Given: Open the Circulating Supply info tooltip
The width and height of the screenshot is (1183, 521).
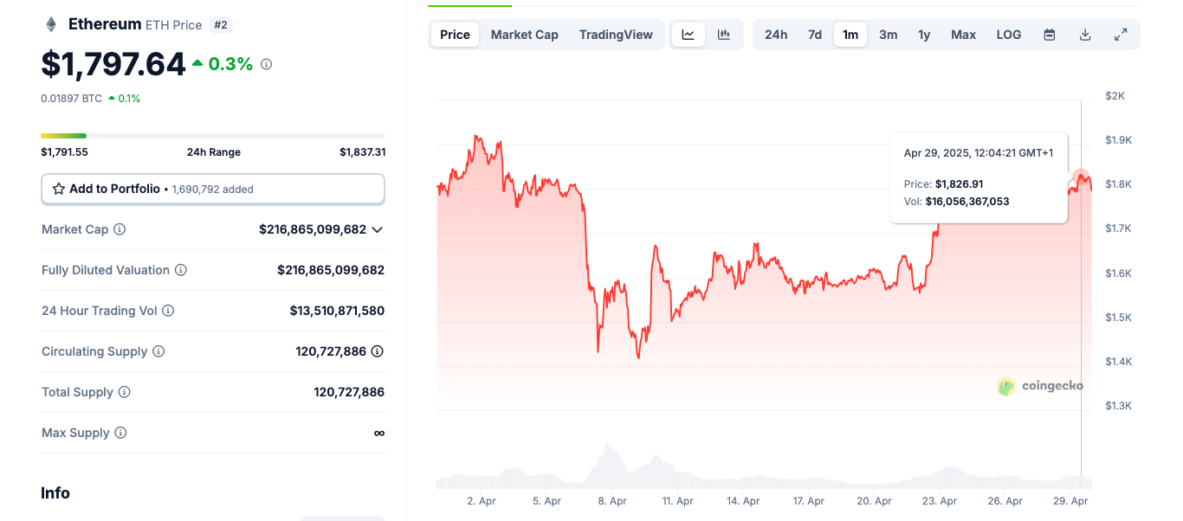Looking at the screenshot, I should (x=158, y=351).
